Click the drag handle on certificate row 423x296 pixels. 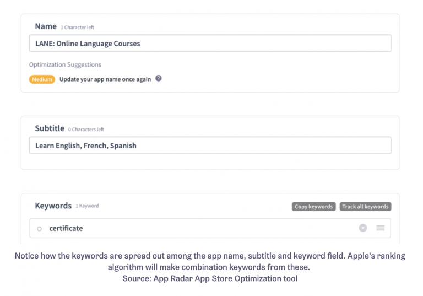pos(380,228)
